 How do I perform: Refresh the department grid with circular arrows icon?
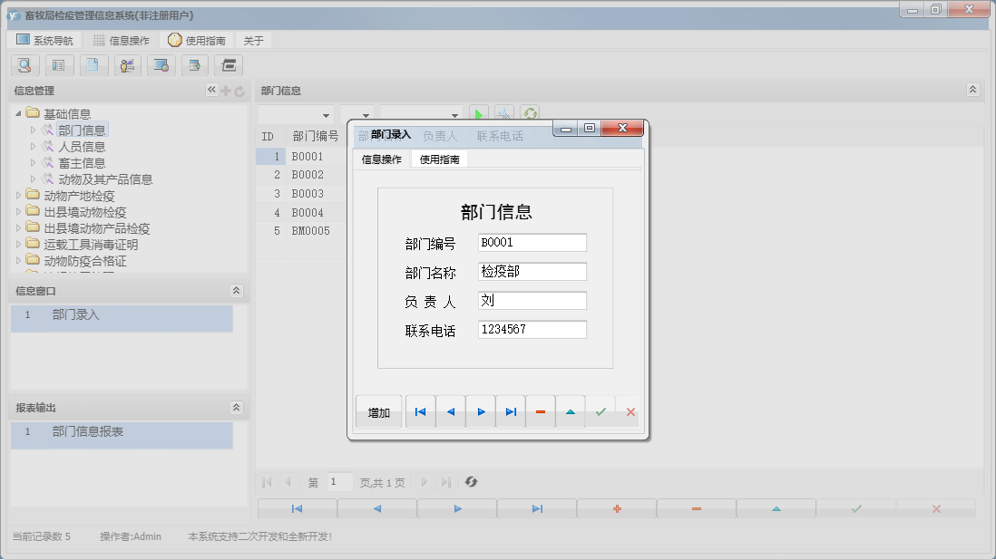pyautogui.click(x=529, y=113)
